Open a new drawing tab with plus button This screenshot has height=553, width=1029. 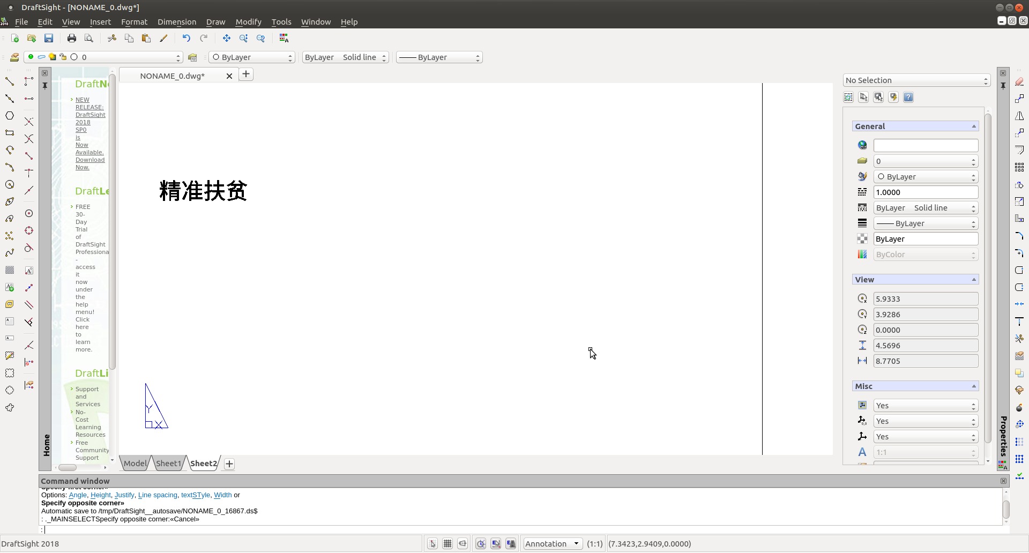pos(246,74)
